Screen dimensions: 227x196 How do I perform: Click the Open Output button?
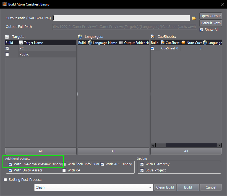tap(211, 16)
